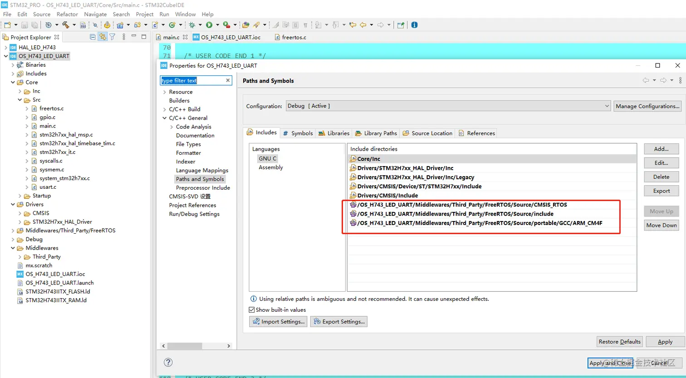Click the Move Down button
This screenshot has height=378, width=686.
click(661, 225)
